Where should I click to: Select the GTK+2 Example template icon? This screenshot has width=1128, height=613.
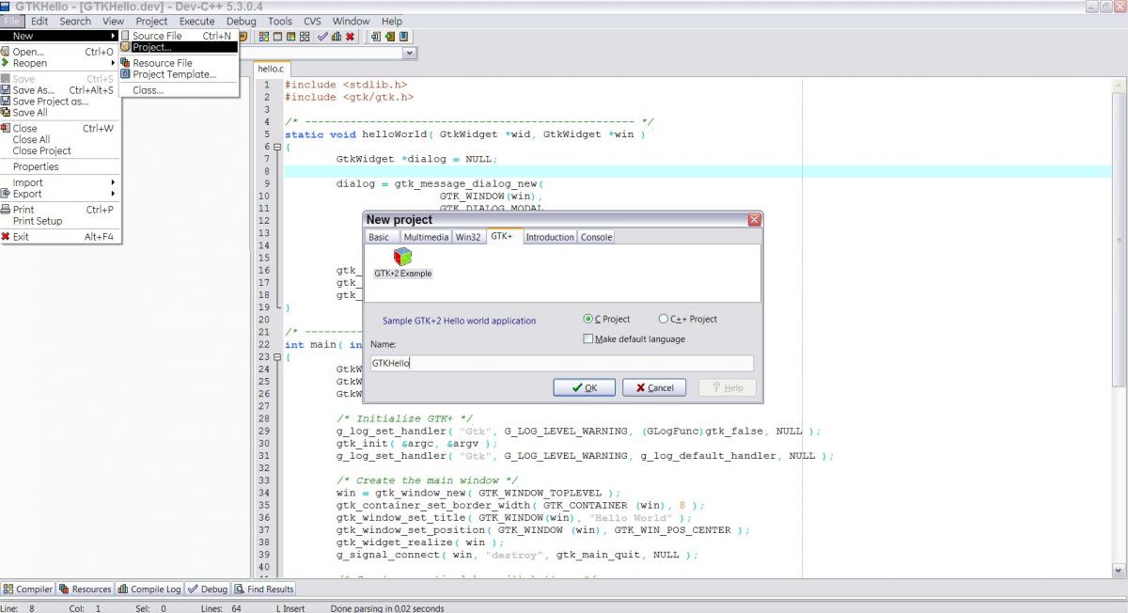pyautogui.click(x=402, y=262)
